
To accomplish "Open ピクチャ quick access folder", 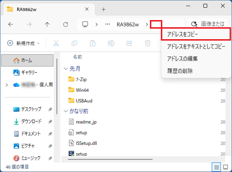I will click(x=24, y=146).
